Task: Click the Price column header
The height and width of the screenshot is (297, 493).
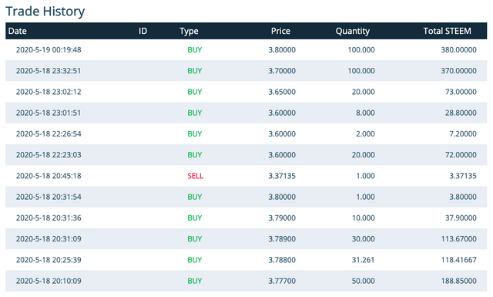Action: click(x=280, y=31)
